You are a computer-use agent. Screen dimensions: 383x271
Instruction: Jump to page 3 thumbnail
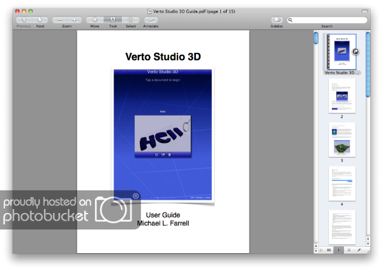[342, 140]
